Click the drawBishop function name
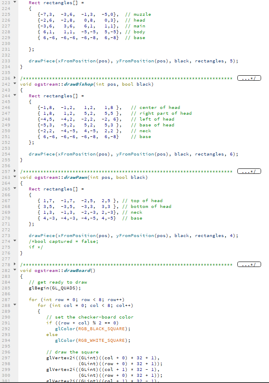Image resolution: width=269 pixels, height=383 pixels. tap(79, 84)
